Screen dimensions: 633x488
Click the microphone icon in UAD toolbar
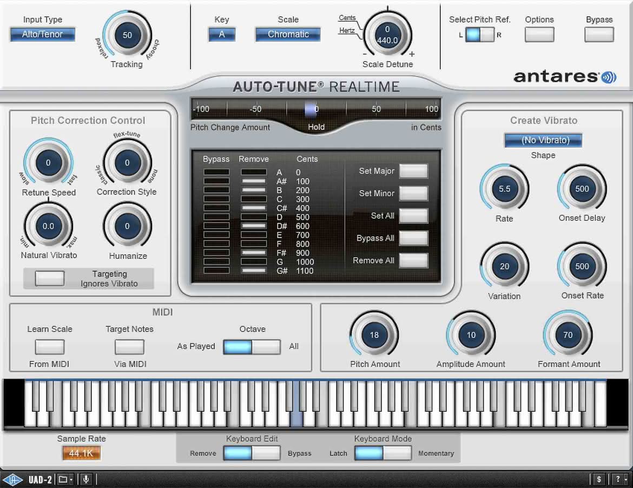[x=86, y=479]
